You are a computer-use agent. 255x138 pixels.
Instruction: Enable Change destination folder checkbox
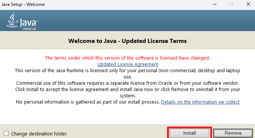(x=6, y=134)
